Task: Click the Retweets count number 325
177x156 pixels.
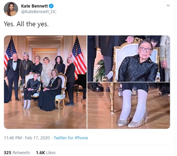Action: (7, 153)
